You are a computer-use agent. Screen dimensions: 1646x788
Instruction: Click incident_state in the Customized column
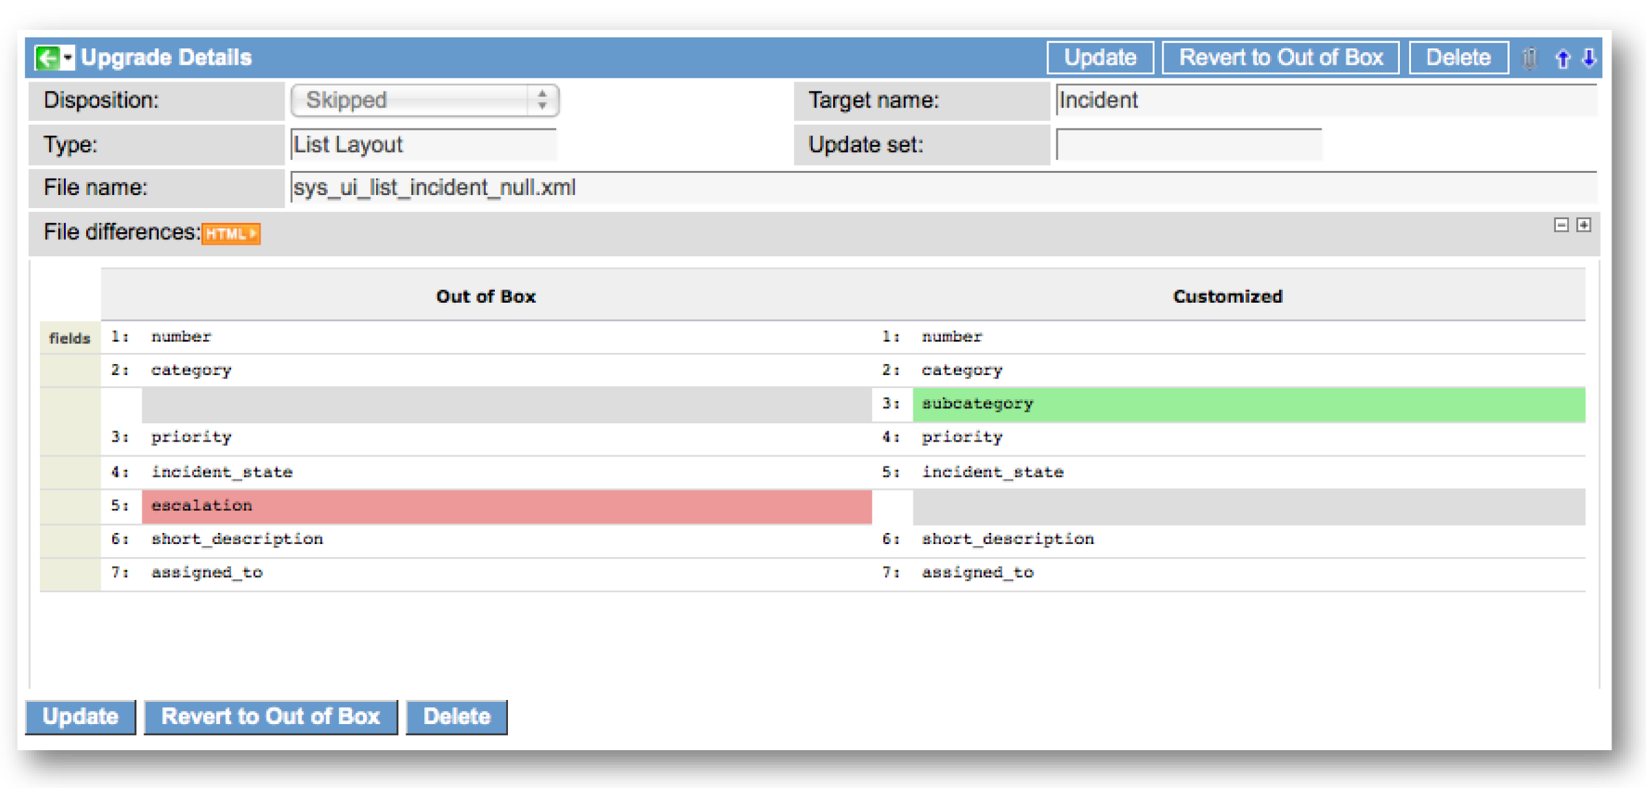(x=992, y=472)
